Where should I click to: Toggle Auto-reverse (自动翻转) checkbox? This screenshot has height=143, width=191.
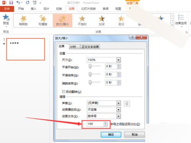coord(63,92)
